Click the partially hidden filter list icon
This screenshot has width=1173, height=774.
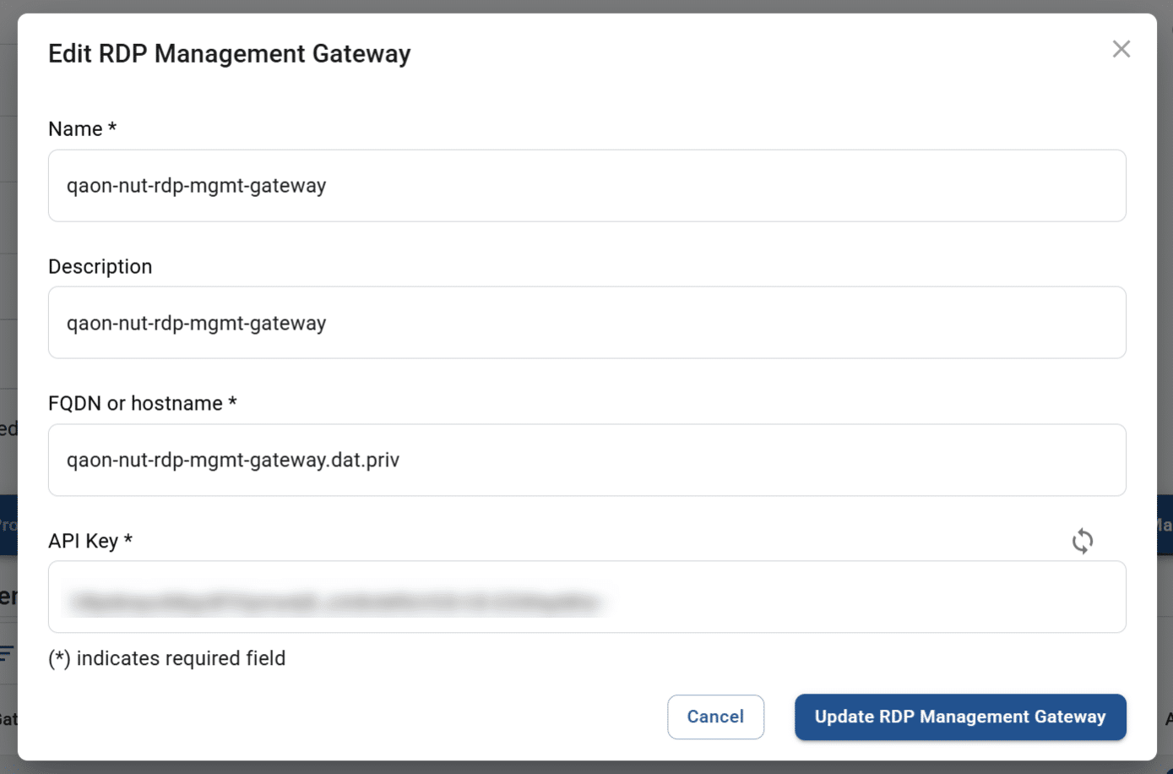coord(7,652)
